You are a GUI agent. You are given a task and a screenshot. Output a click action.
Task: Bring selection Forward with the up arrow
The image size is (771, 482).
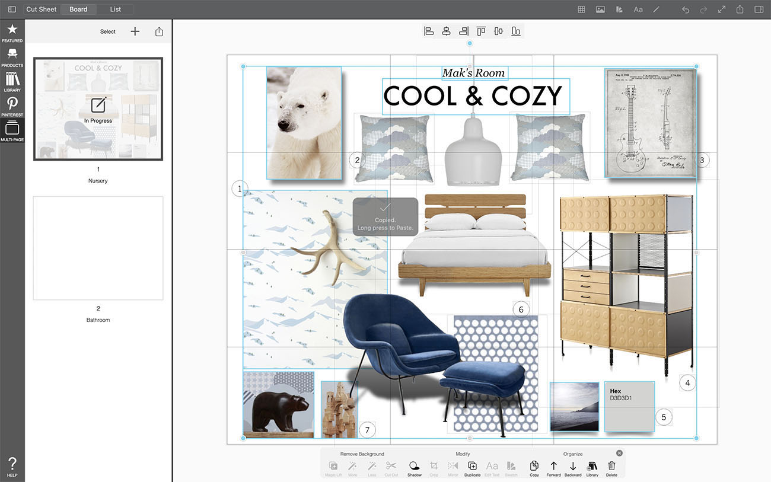pos(553,467)
